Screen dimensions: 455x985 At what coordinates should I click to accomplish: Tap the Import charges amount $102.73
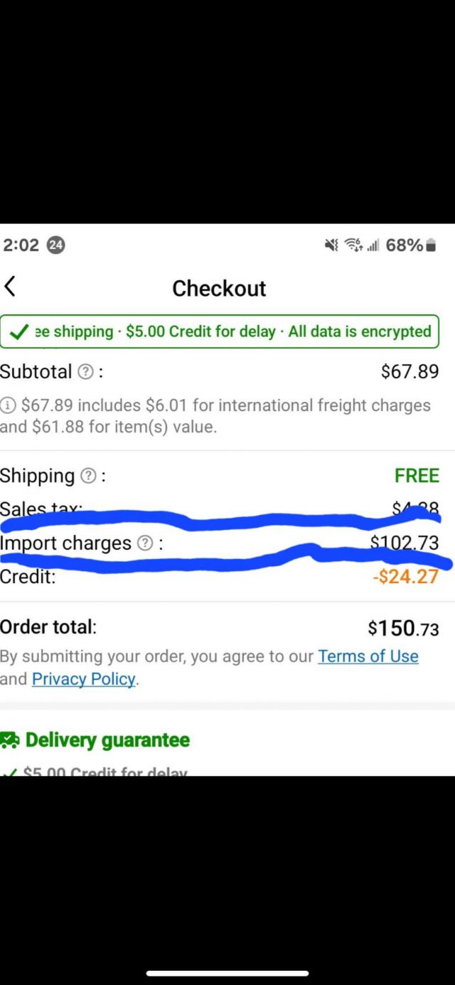pyautogui.click(x=405, y=543)
